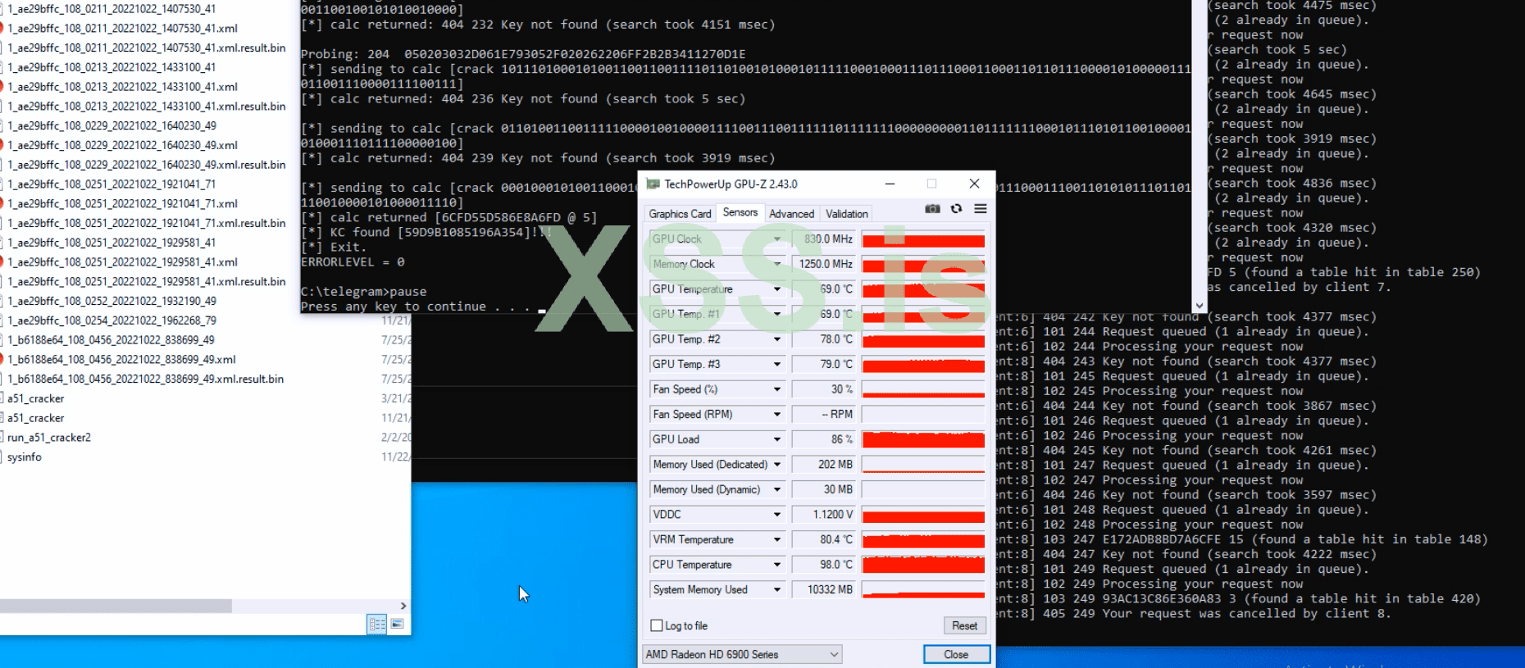Click the VRM Temperature history graph
The width and height of the screenshot is (1525, 668).
923,539
